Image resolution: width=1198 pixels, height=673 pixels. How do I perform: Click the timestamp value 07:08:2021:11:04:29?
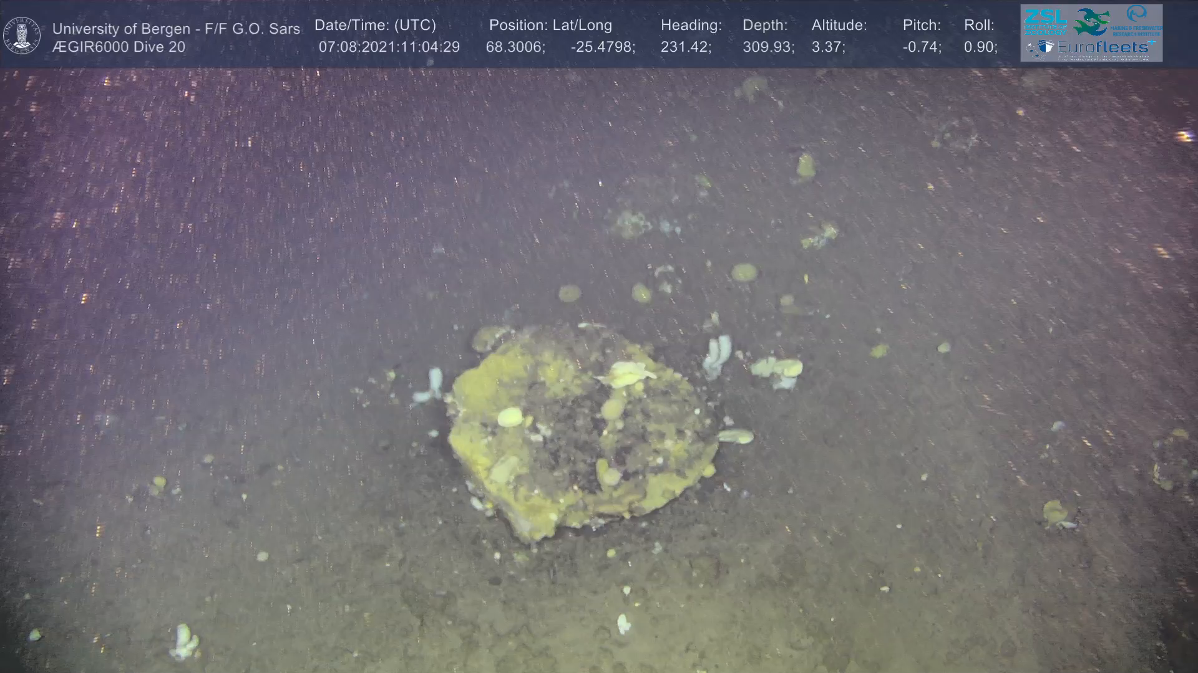pos(389,47)
